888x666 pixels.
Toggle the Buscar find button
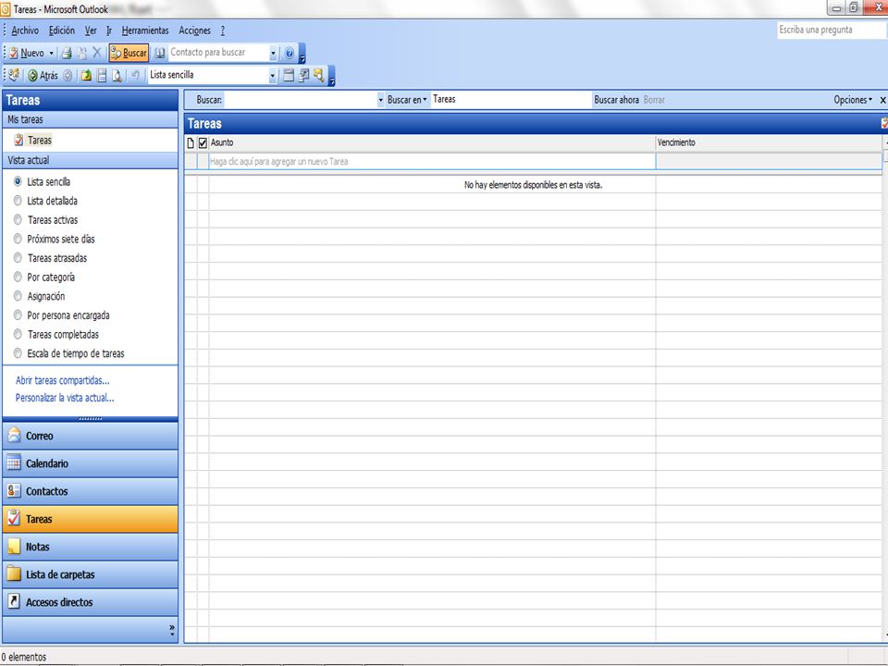point(129,54)
